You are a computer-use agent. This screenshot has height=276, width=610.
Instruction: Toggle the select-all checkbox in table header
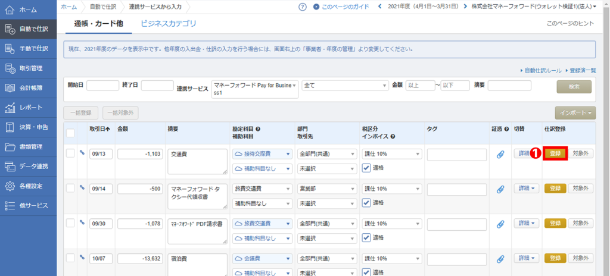70,133
